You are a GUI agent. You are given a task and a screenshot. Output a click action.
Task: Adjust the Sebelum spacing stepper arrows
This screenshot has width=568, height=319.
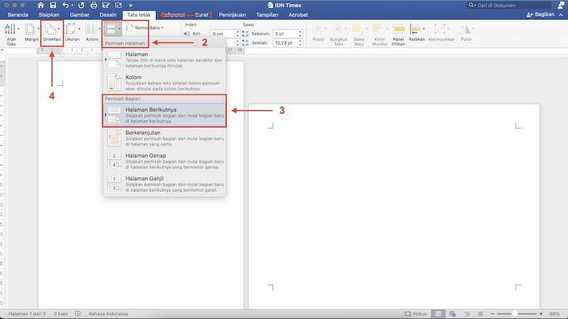click(300, 33)
